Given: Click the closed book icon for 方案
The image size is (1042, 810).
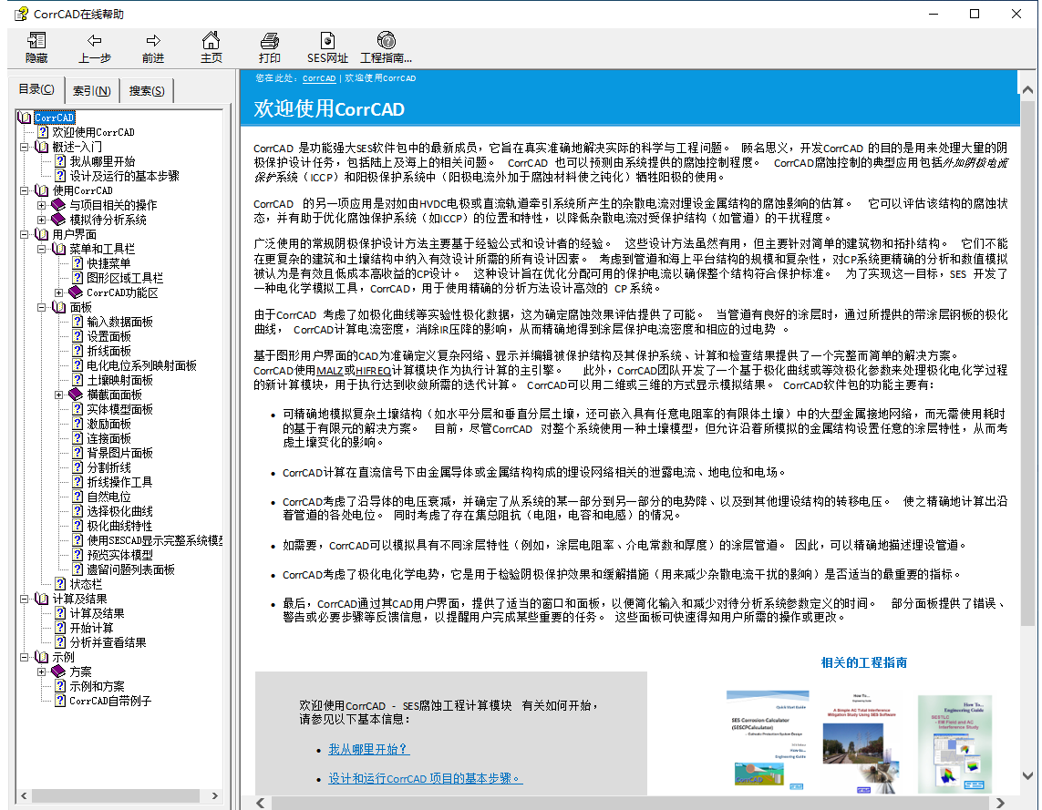Looking at the screenshot, I should point(59,672).
